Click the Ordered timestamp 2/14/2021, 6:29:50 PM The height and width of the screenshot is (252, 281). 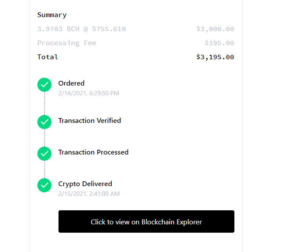[89, 93]
